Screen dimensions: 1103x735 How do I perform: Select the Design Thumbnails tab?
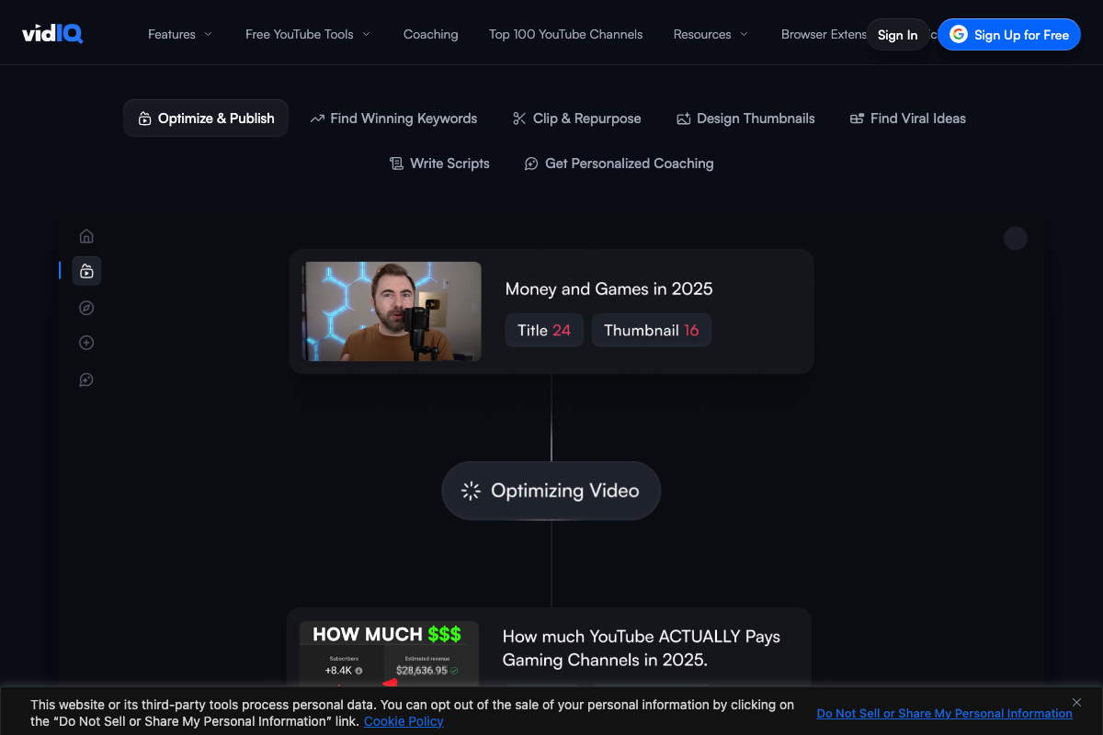pos(745,119)
